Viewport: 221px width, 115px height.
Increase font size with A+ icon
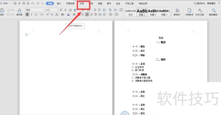pyautogui.click(x=61, y=10)
